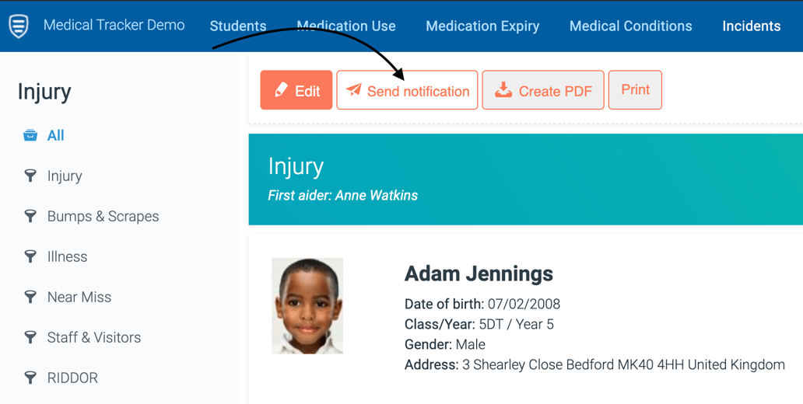
Task: Open Medical Tracker Demo home link
Action: coord(114,25)
